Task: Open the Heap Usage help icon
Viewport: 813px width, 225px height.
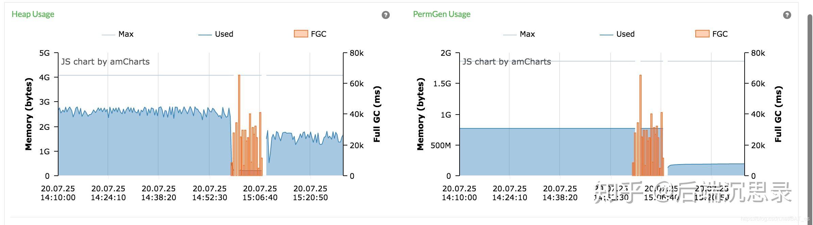Action: 385,15
